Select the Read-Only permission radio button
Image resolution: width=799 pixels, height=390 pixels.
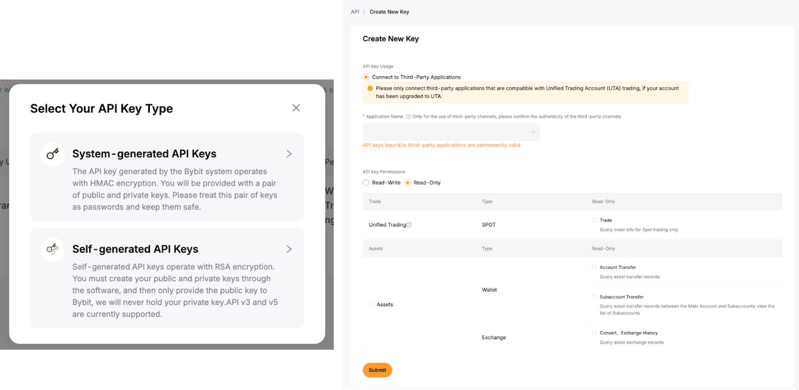pyautogui.click(x=407, y=183)
